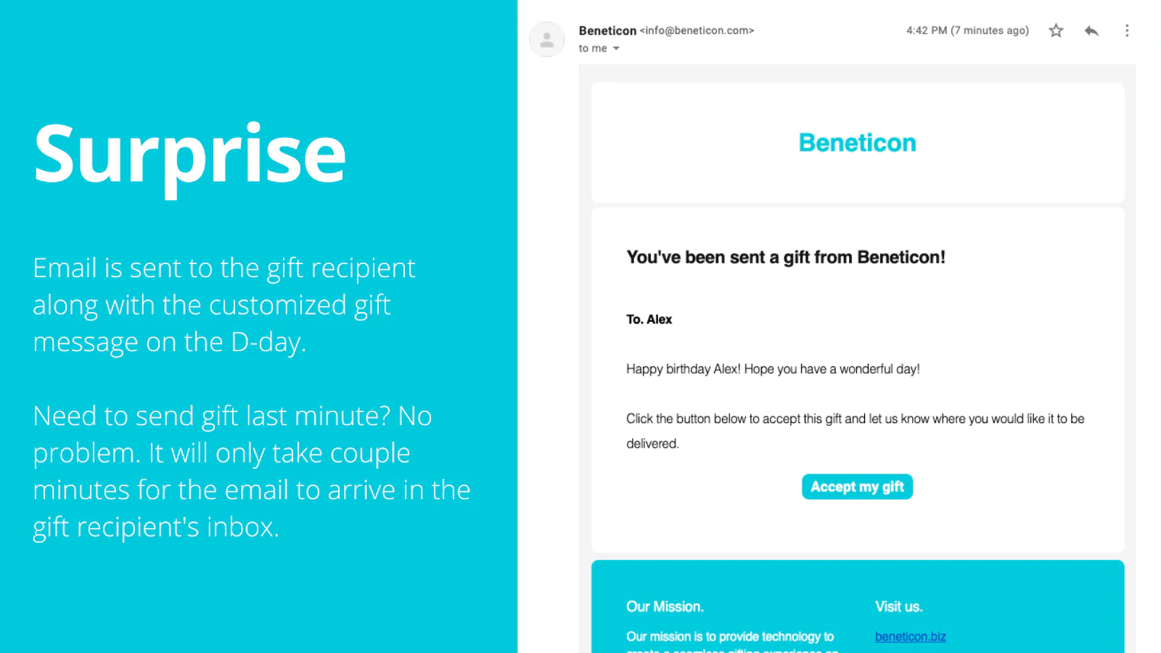Click the large "Surprise" title
Image resolution: width=1161 pixels, height=653 pixels.
coord(190,155)
